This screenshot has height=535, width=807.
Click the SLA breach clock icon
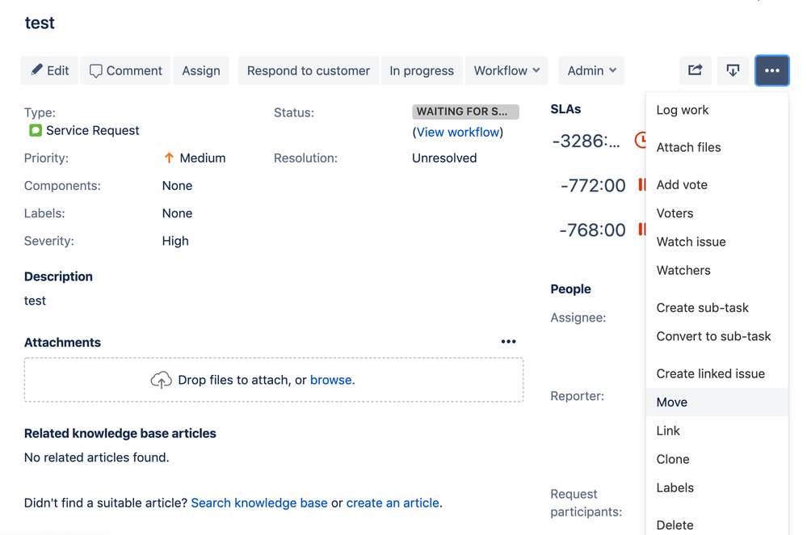click(642, 140)
